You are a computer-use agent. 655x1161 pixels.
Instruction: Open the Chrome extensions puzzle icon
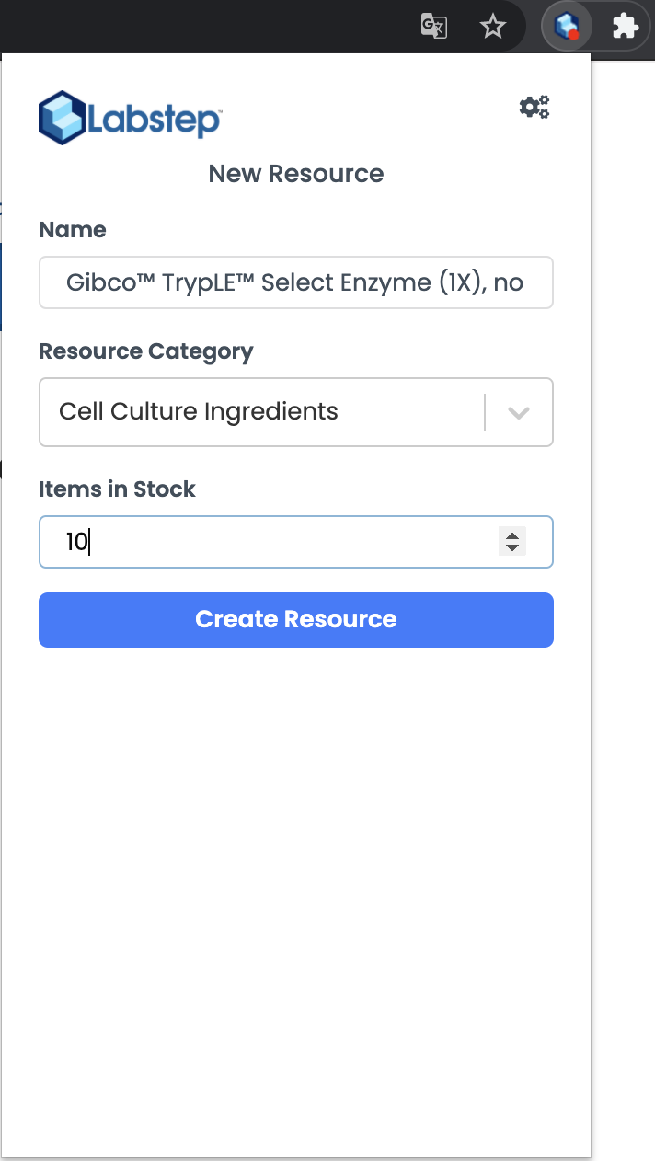click(x=626, y=26)
